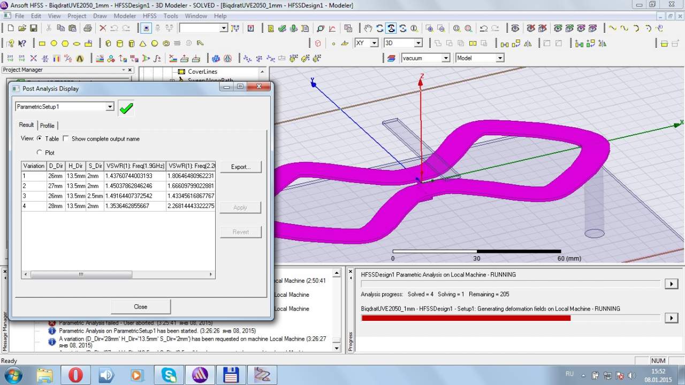Select the Table view radio button
This screenshot has width=685, height=385.
coord(40,138)
